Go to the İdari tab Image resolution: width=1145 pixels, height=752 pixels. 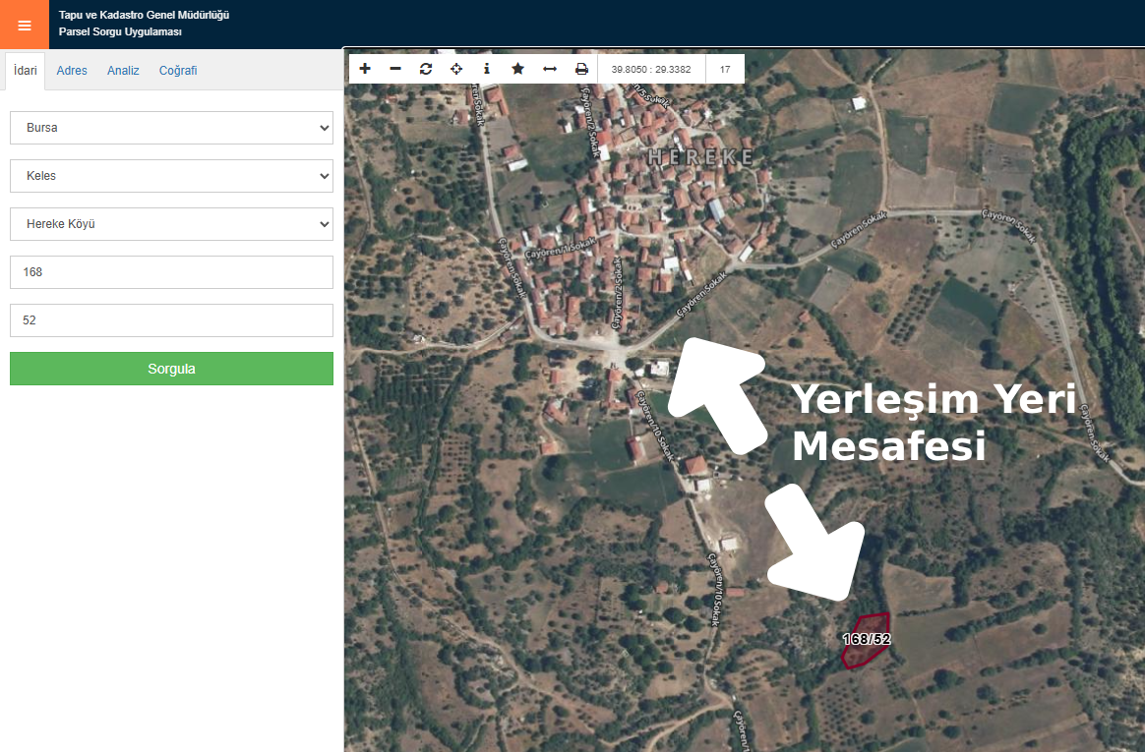pos(25,71)
